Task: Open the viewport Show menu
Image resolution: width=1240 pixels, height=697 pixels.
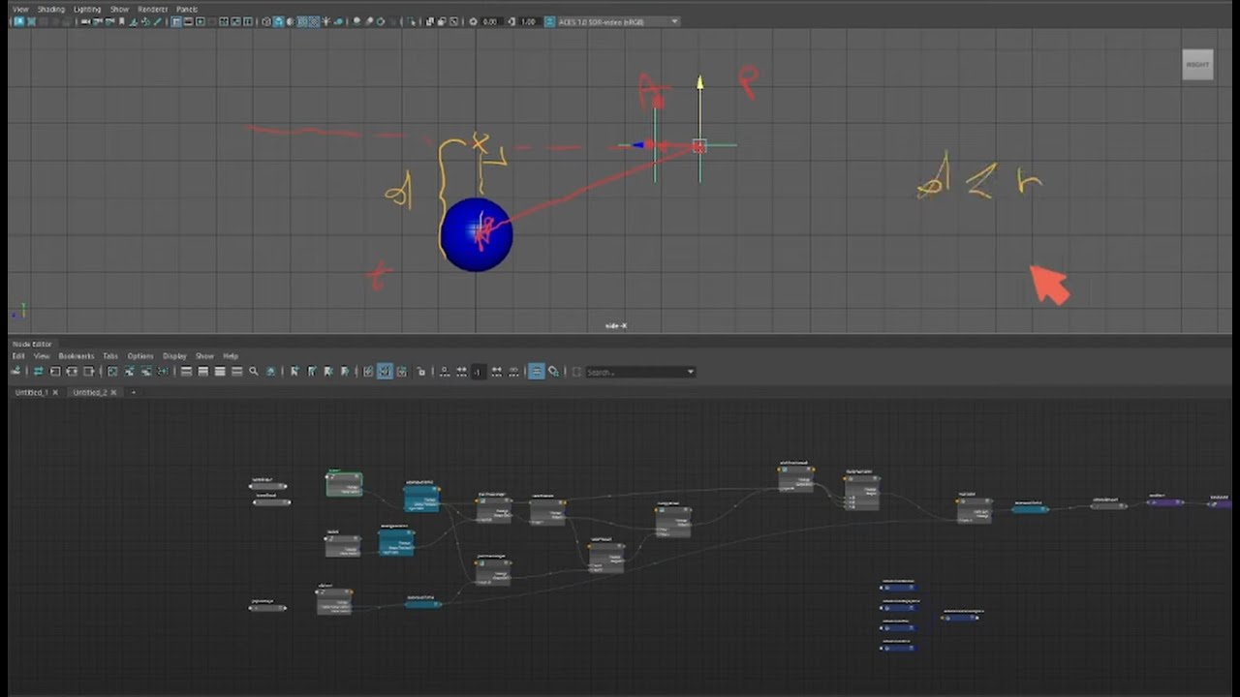Action: click(119, 9)
